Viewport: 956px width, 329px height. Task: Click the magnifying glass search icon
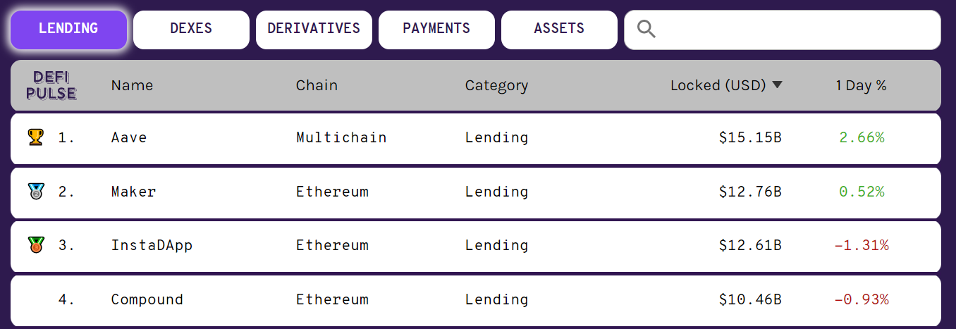[646, 29]
